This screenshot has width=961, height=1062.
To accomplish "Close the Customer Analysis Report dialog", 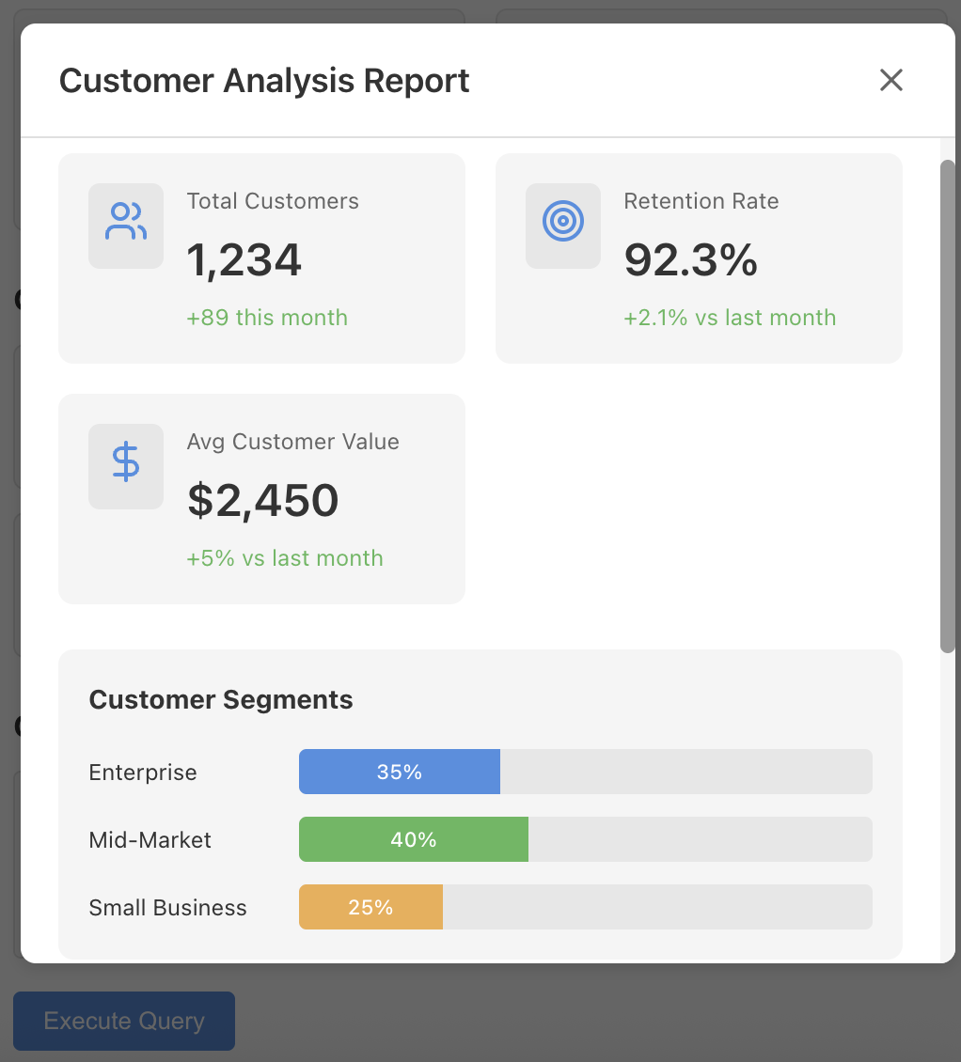I will point(890,80).
